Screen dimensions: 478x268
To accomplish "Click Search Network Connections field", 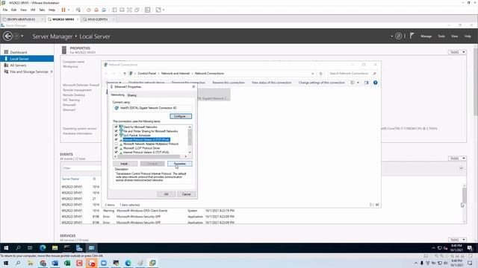I will click(353, 74).
